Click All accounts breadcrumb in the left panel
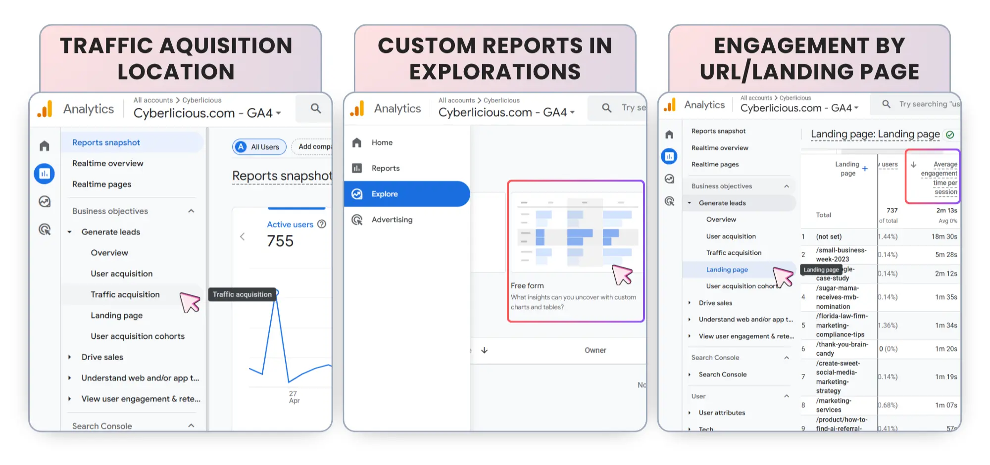Image resolution: width=990 pixels, height=465 pixels. pos(153,100)
